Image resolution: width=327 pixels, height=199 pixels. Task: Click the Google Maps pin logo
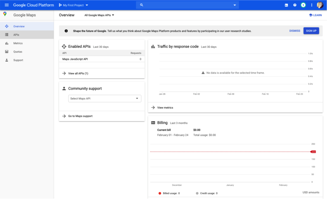[5, 14]
